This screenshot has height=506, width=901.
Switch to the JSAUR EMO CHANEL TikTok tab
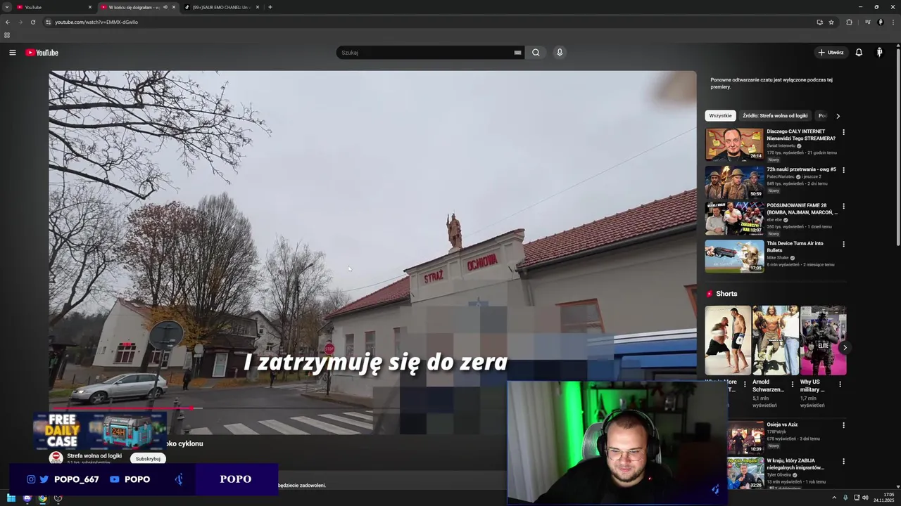pos(222,7)
